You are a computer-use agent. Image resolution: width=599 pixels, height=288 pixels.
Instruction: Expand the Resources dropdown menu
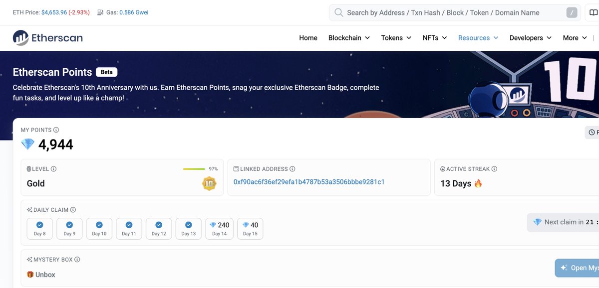pos(478,38)
